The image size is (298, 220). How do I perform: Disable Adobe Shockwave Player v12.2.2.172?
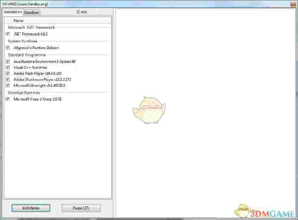tap(8, 79)
